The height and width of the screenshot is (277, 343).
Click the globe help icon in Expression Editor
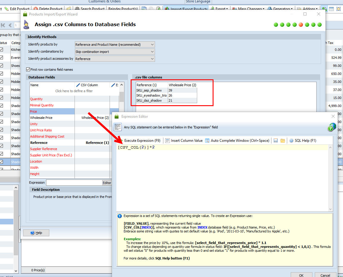[x=332, y=127]
